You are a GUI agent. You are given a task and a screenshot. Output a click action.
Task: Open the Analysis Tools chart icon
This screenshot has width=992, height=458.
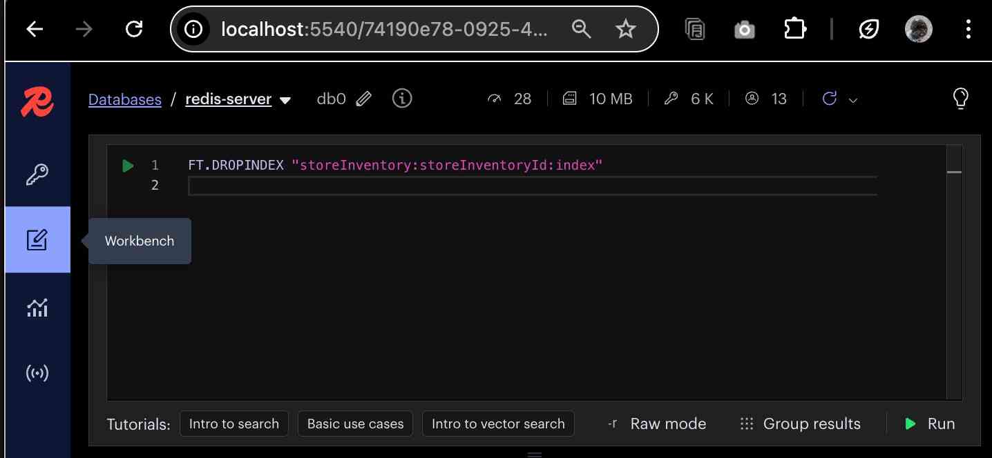(x=37, y=308)
